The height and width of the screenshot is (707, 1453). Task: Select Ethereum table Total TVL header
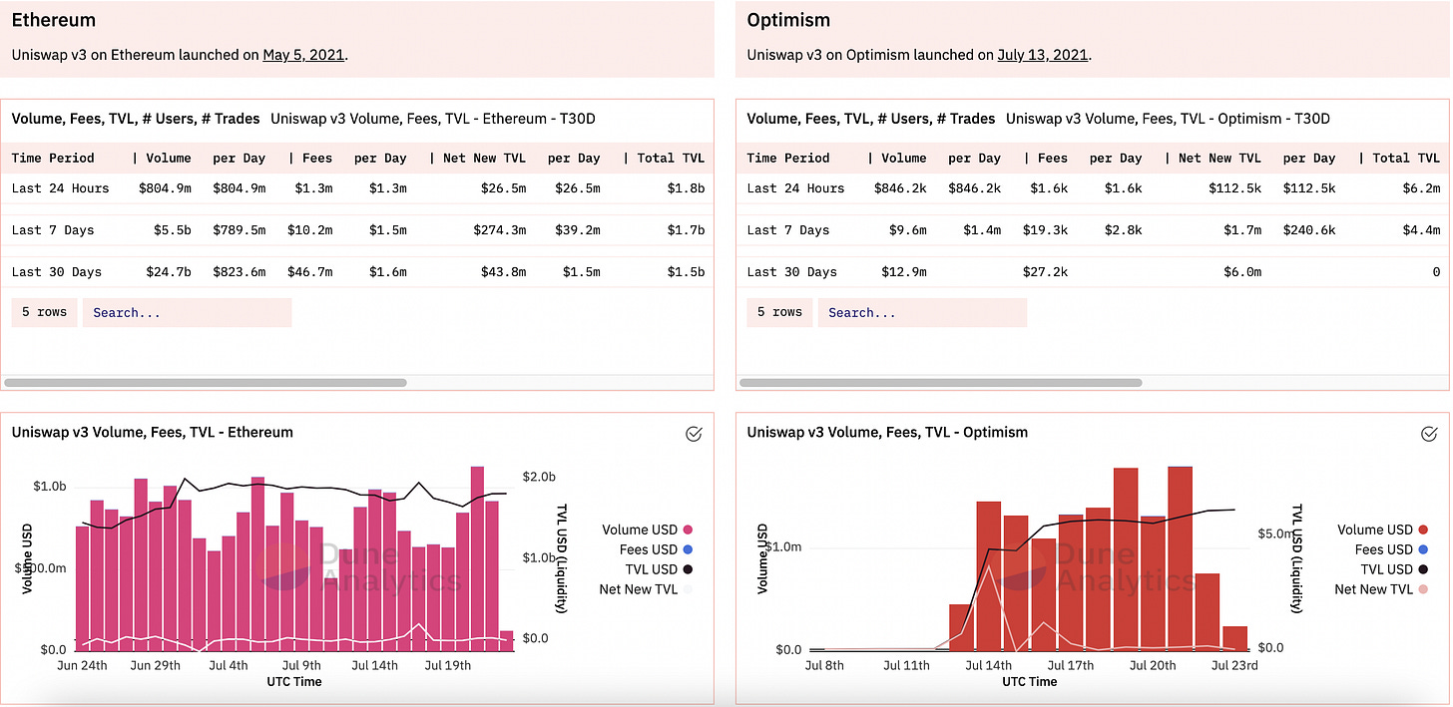pyautogui.click(x=671, y=158)
